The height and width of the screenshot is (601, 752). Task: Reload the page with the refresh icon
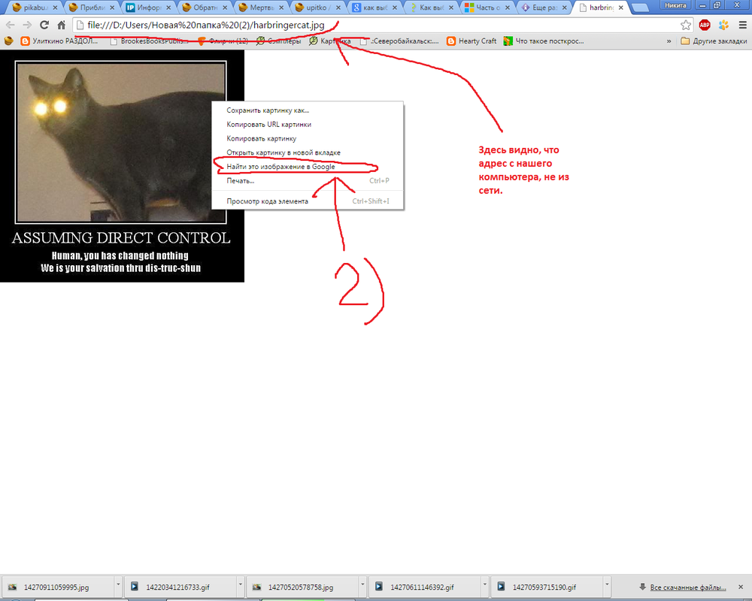44,25
